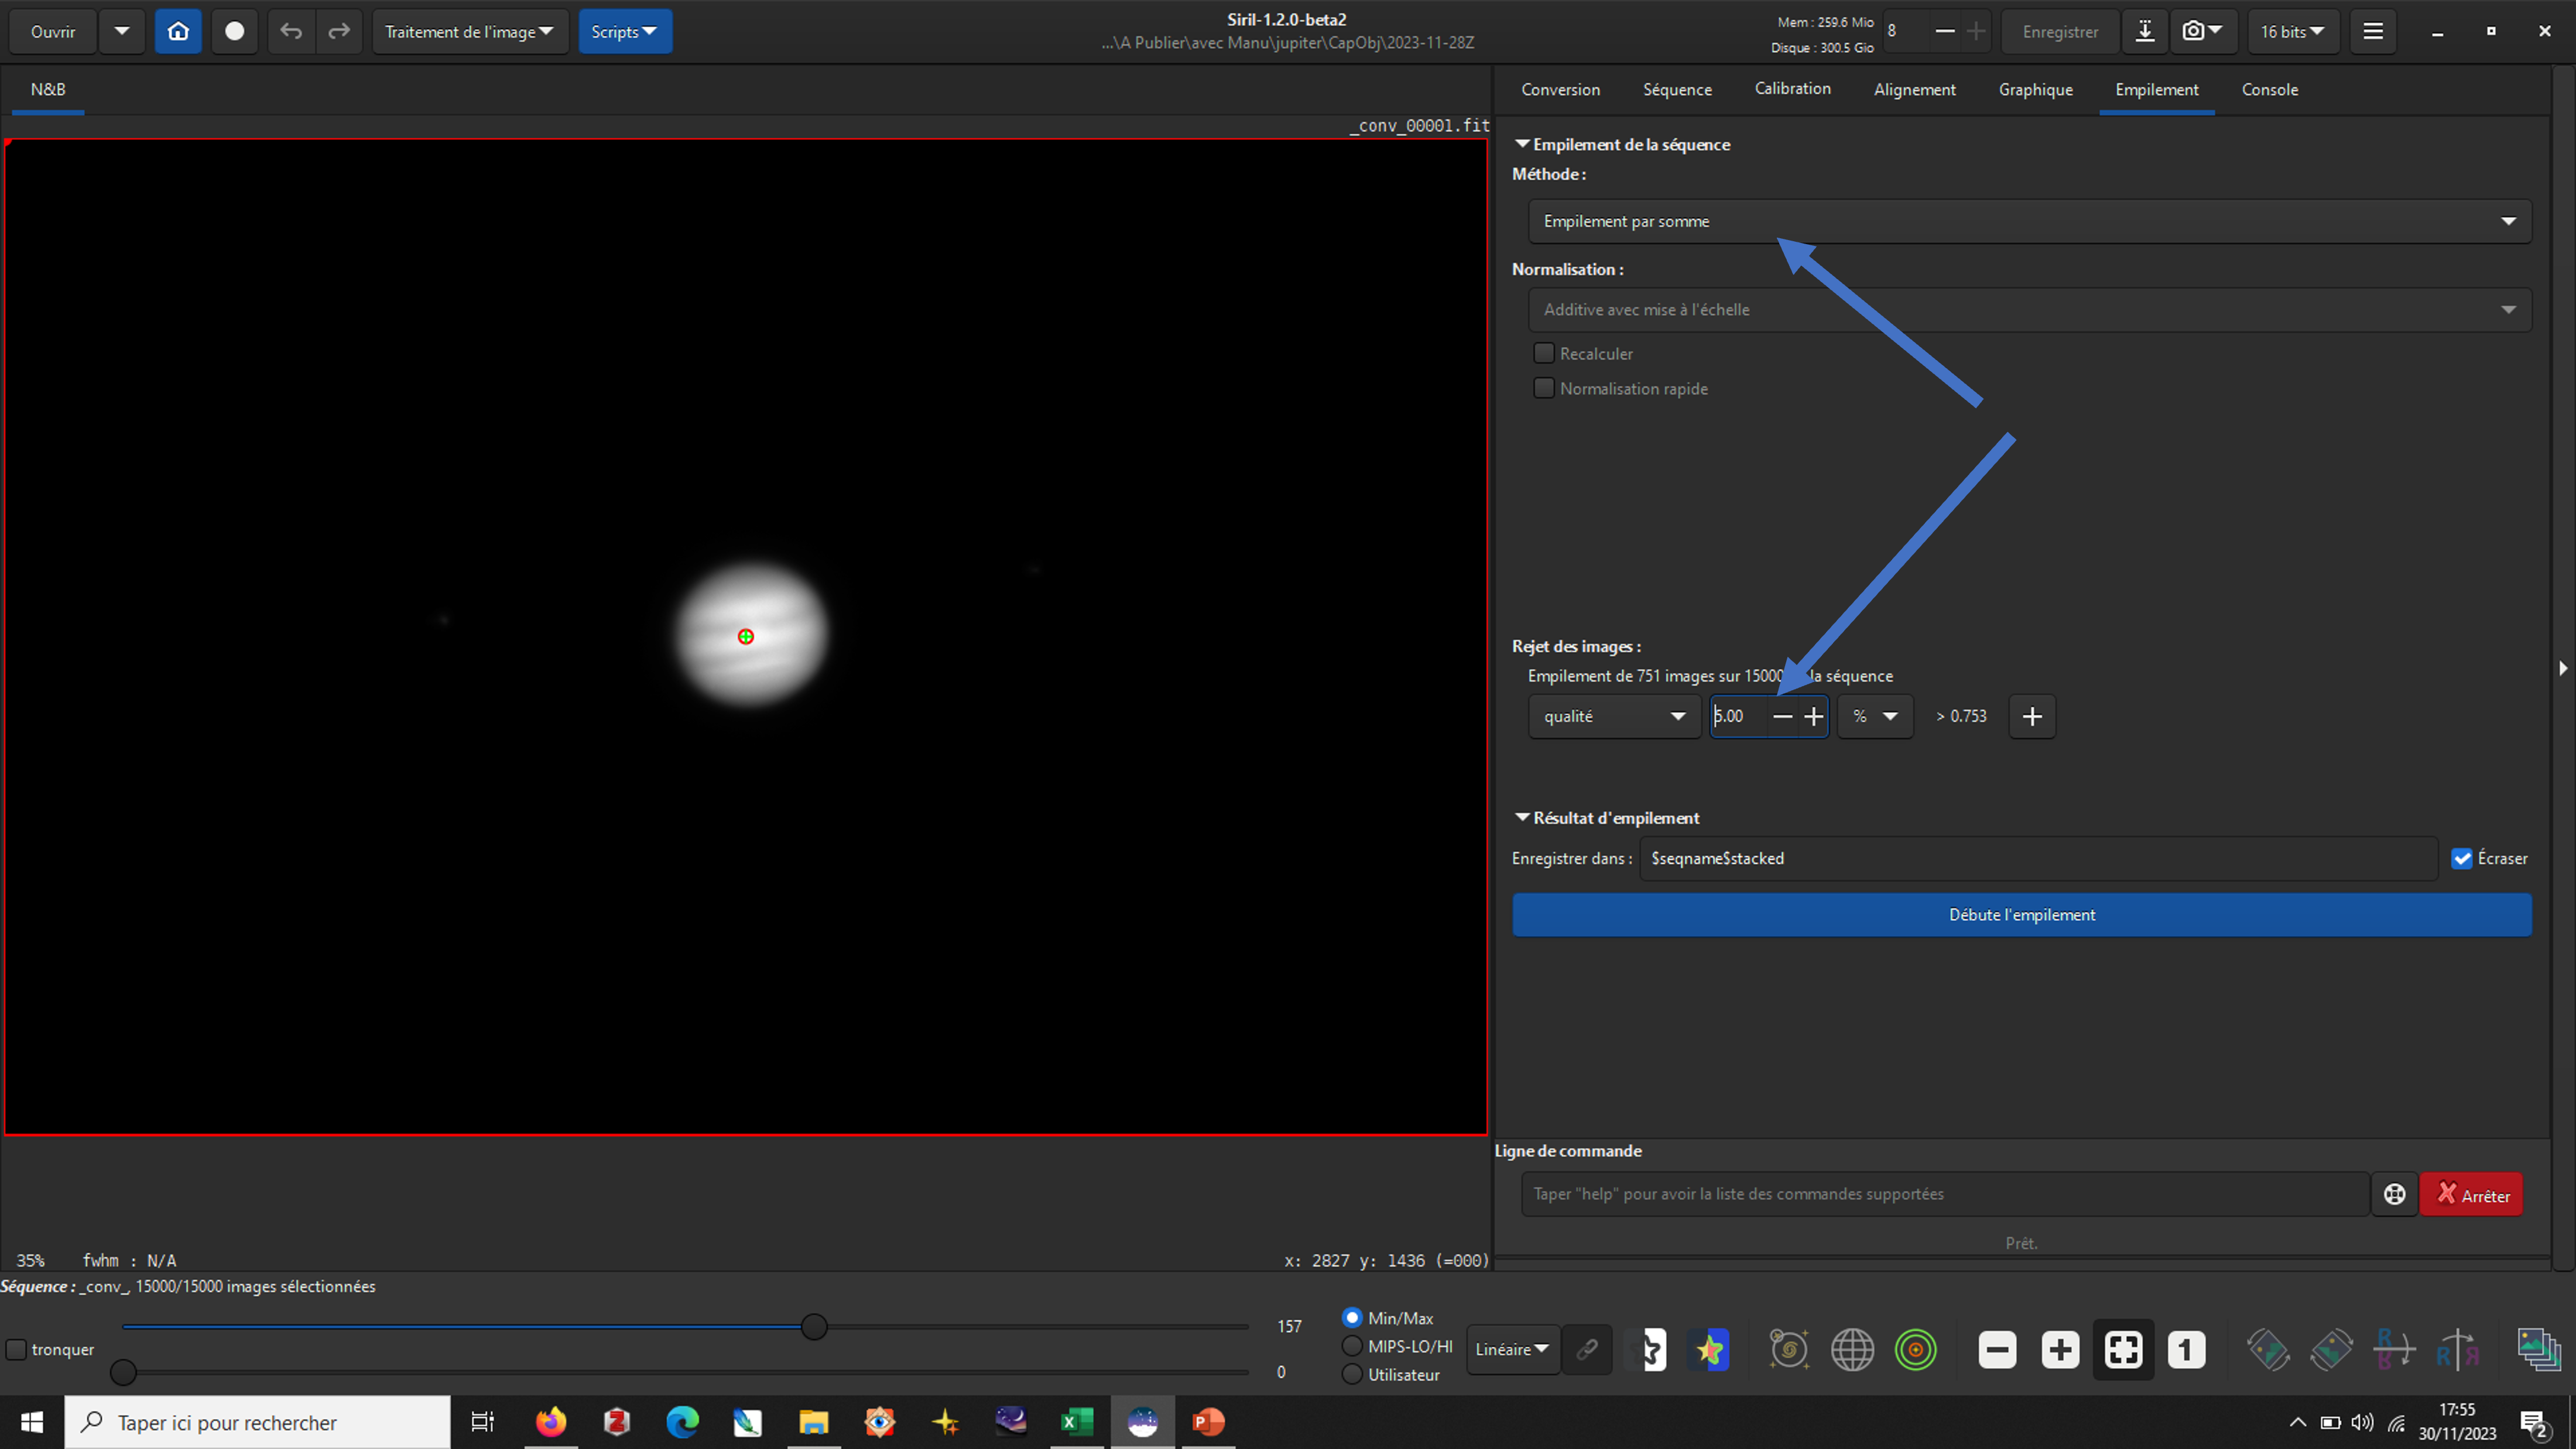Uncheck the Écraser checkbox
Viewport: 2576px width, 1449px height.
(2462, 858)
